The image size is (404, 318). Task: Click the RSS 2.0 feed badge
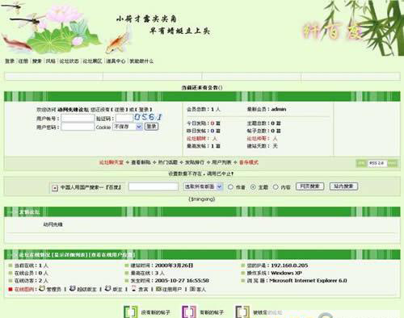tap(377, 163)
